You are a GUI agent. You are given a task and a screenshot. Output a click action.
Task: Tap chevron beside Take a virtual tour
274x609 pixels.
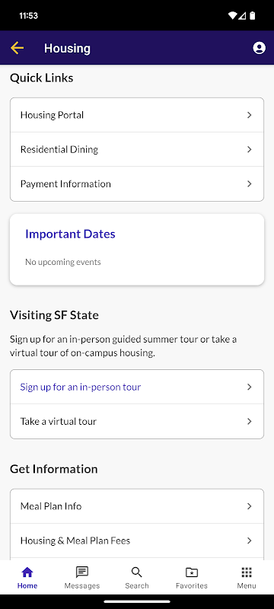(250, 422)
